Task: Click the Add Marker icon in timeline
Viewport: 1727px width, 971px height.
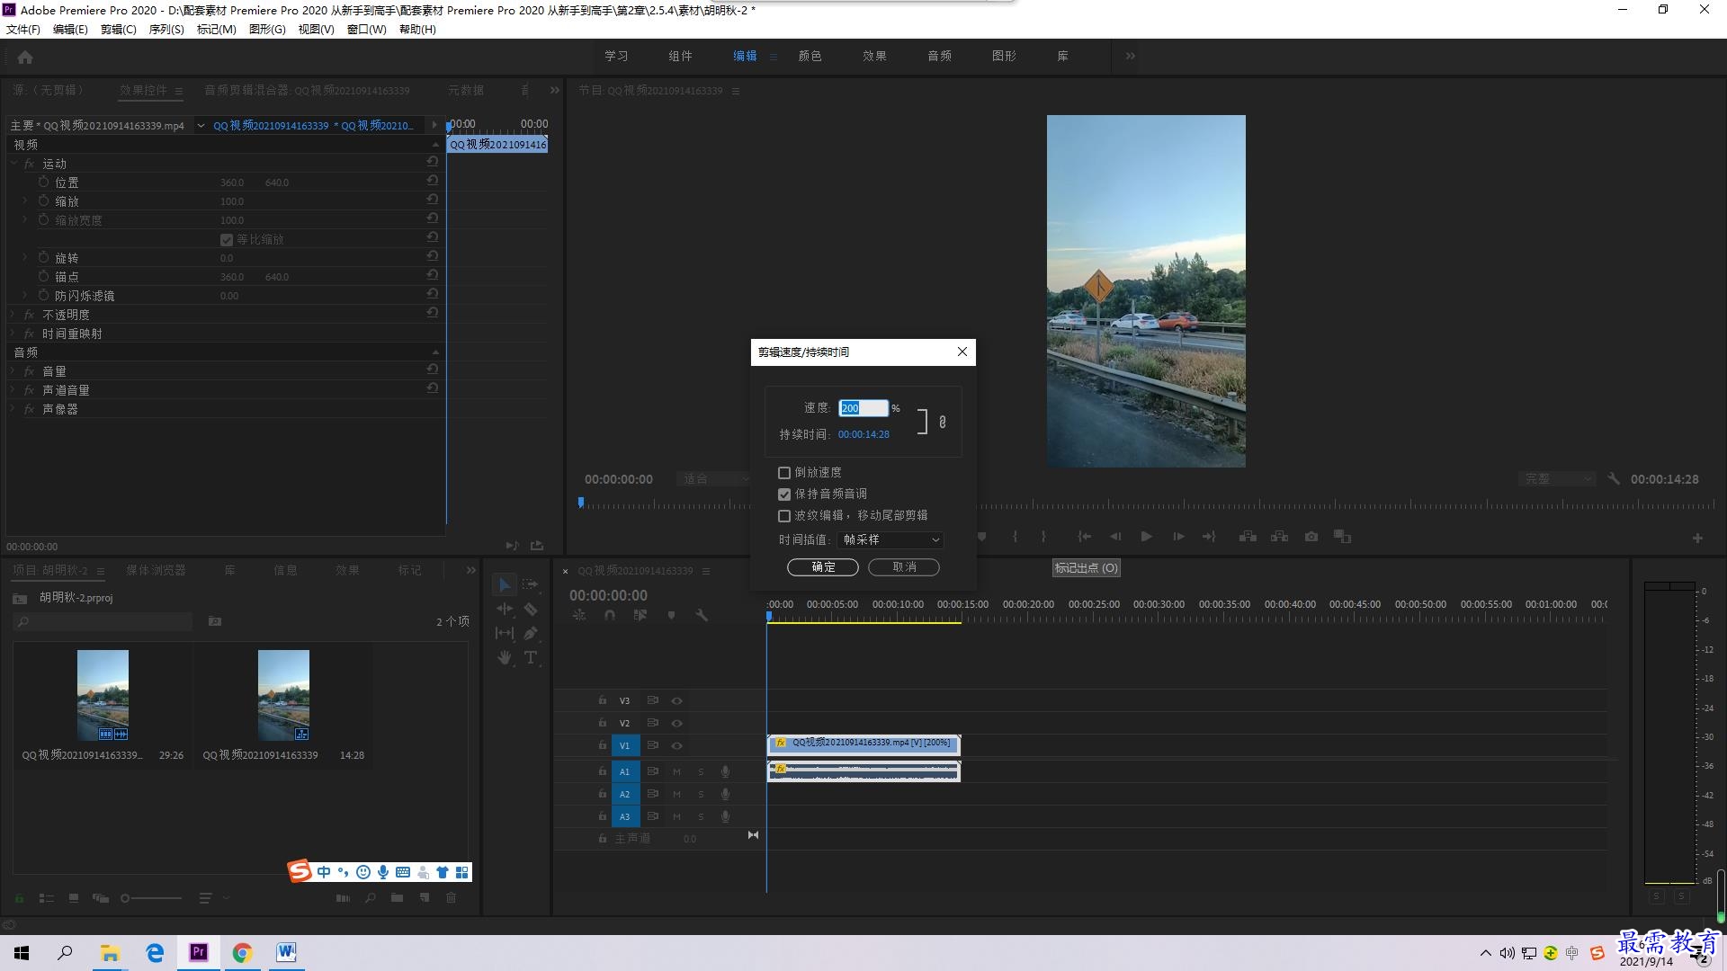Action: pos(671,615)
